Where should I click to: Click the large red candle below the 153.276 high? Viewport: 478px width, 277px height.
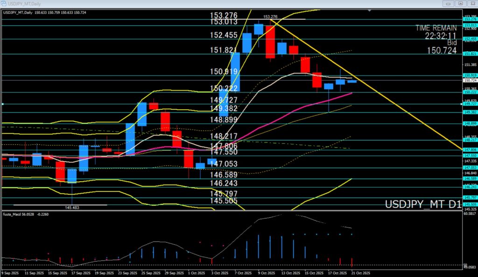tap(270, 42)
